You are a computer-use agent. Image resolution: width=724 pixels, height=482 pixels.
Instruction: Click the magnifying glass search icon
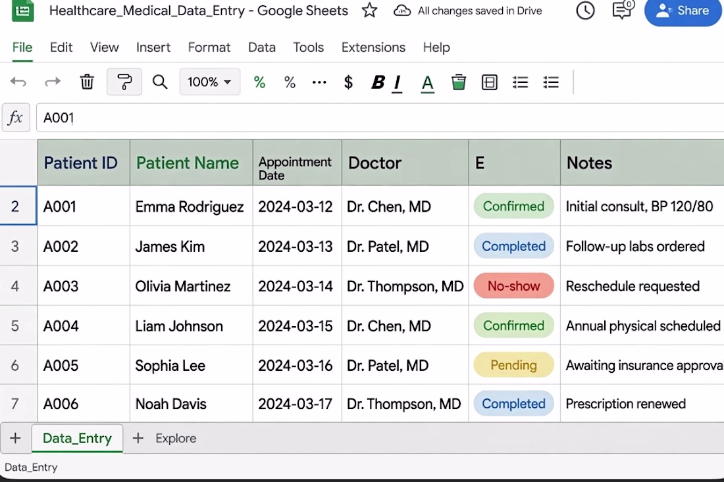(160, 82)
